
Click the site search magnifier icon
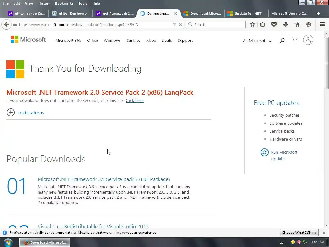coord(282,41)
